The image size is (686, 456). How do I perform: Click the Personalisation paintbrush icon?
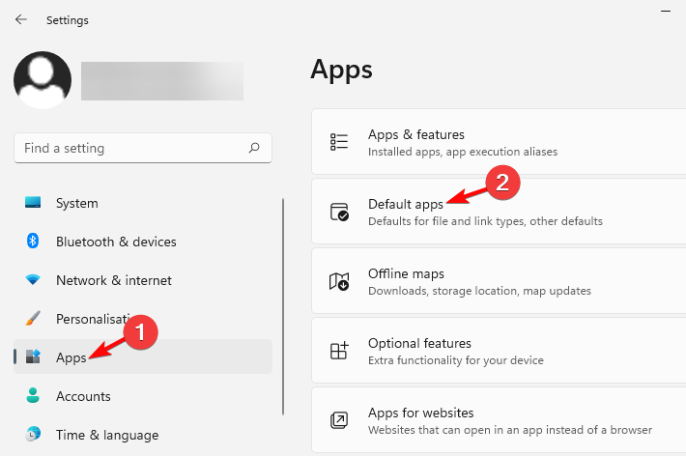point(33,318)
